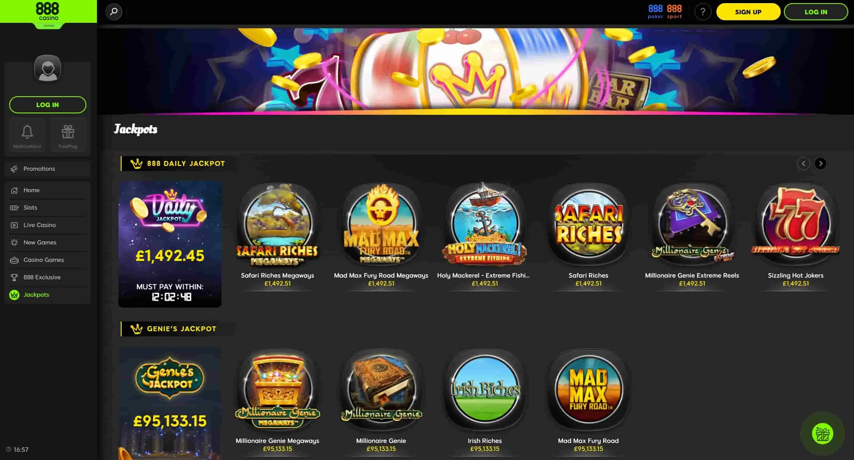Viewport: 854px width, 460px height.
Task: Open the 888 poker logo link
Action: 655,12
